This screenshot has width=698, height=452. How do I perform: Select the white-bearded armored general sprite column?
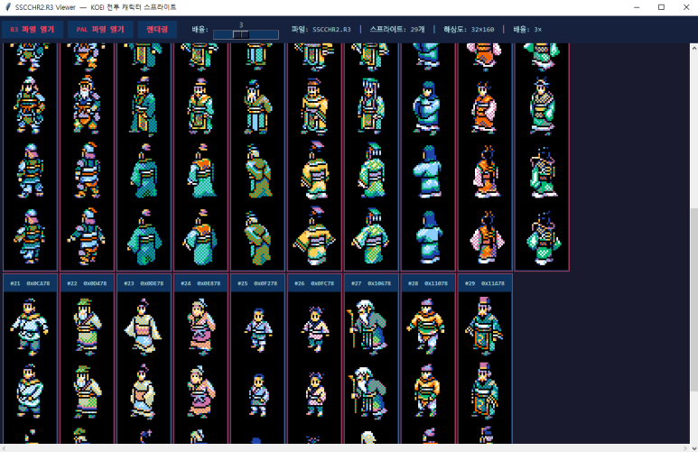click(x=88, y=157)
